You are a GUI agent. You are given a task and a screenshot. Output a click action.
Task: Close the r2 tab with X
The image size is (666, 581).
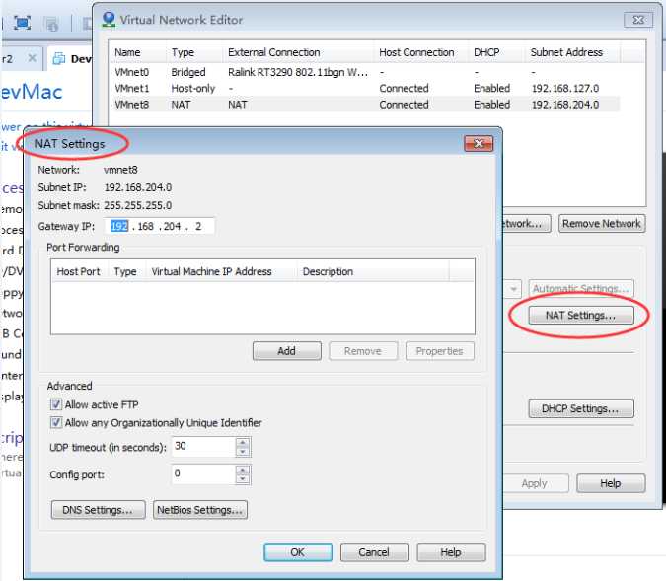[x=32, y=58]
